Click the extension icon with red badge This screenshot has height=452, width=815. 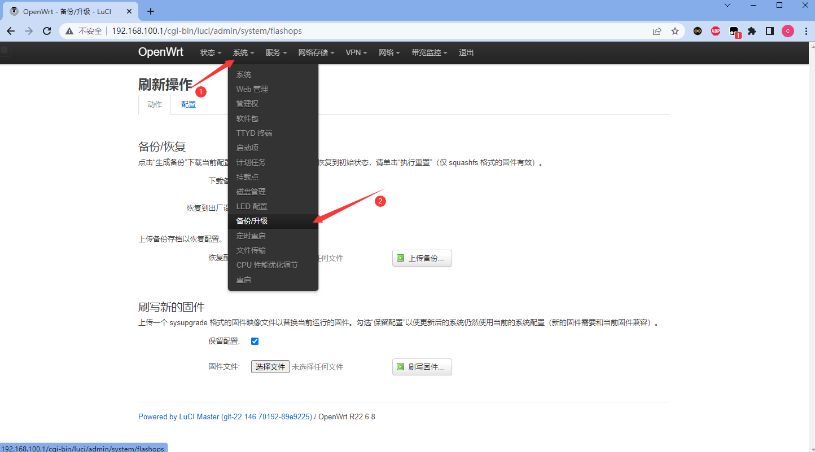pos(734,32)
